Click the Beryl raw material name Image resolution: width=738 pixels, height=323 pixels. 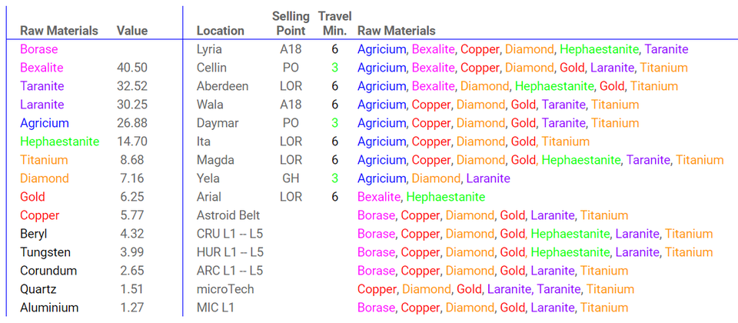pyautogui.click(x=35, y=234)
